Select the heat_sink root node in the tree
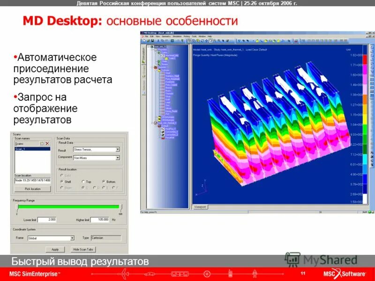This screenshot has width=375, height=281. click(x=160, y=47)
